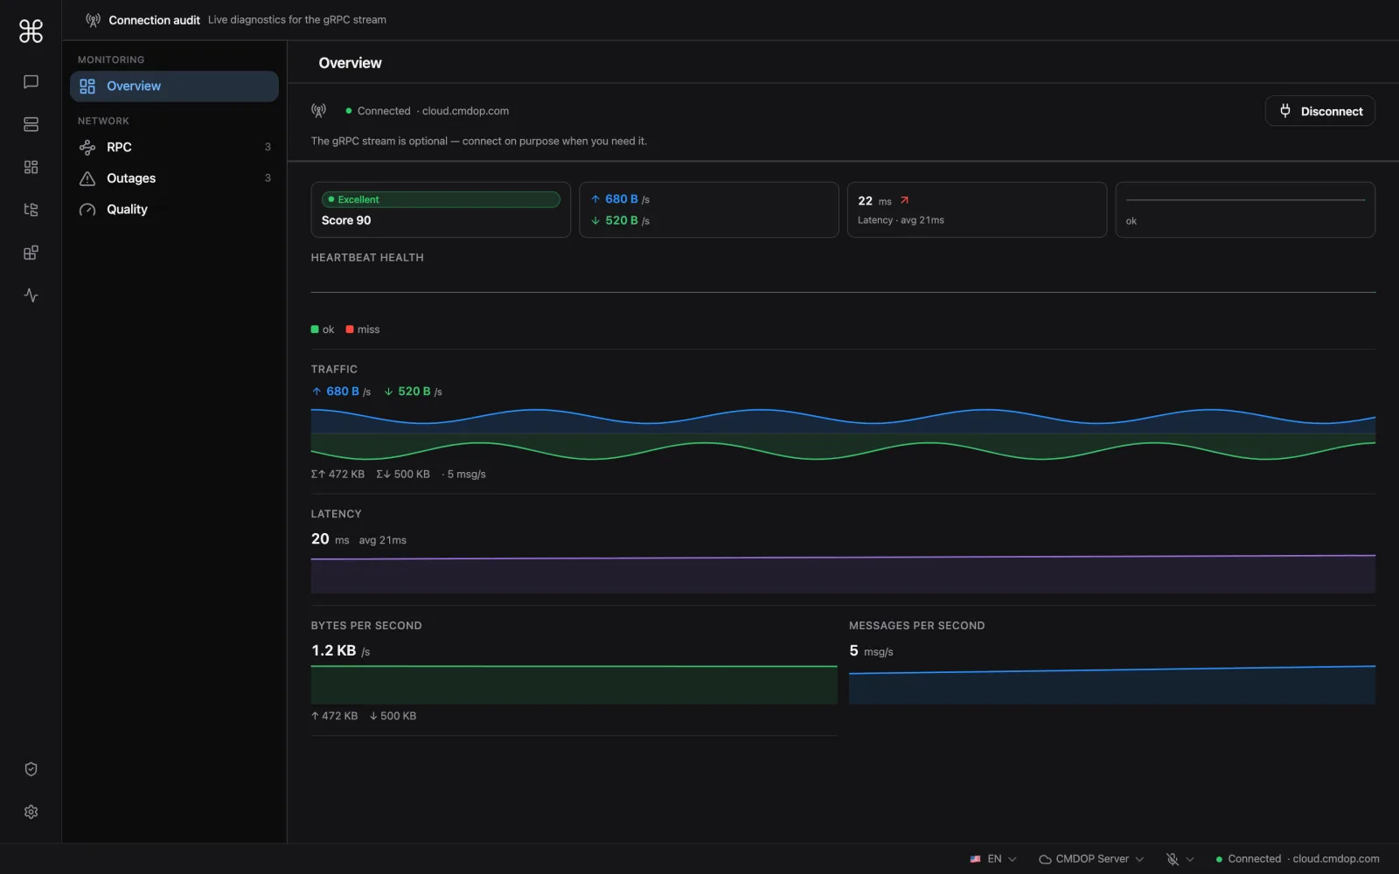1399x874 pixels.
Task: Click the download arrow in the throughput card
Action: click(x=595, y=220)
